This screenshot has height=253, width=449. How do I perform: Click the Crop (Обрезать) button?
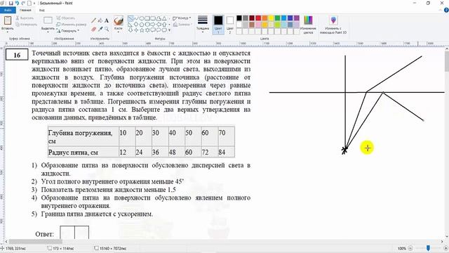click(65, 18)
